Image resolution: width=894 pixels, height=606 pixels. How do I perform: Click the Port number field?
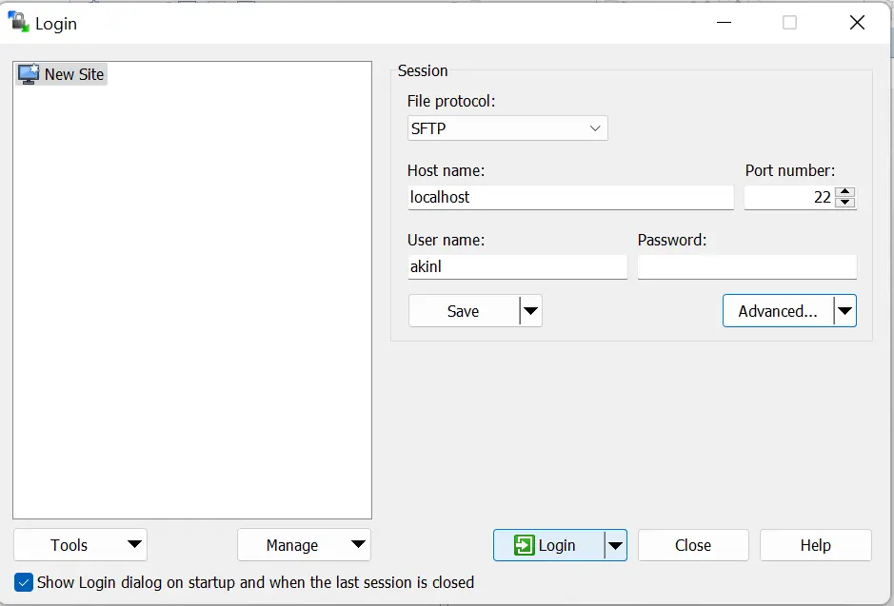click(789, 197)
